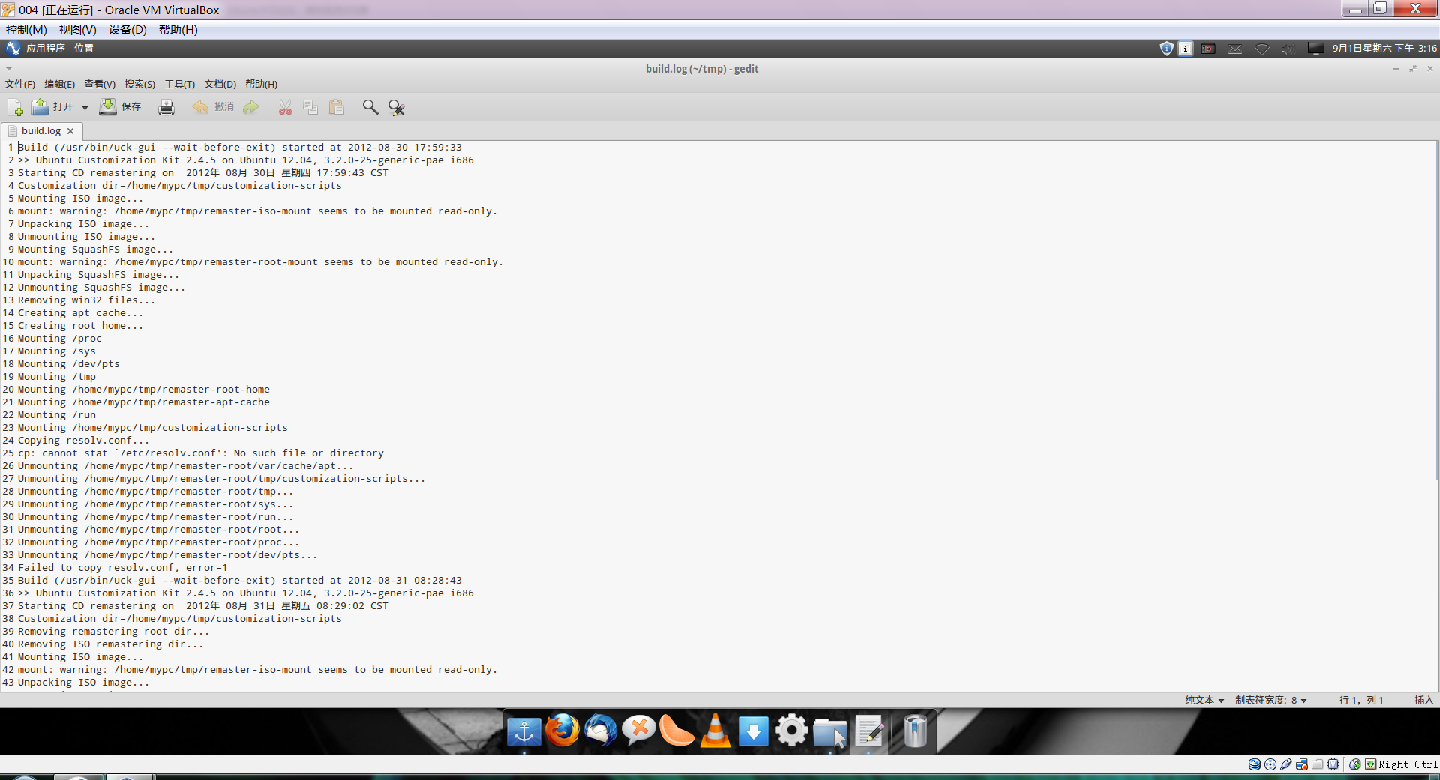Click VirtualBox hard disk activity status icon
The height and width of the screenshot is (780, 1440).
coord(1254,764)
